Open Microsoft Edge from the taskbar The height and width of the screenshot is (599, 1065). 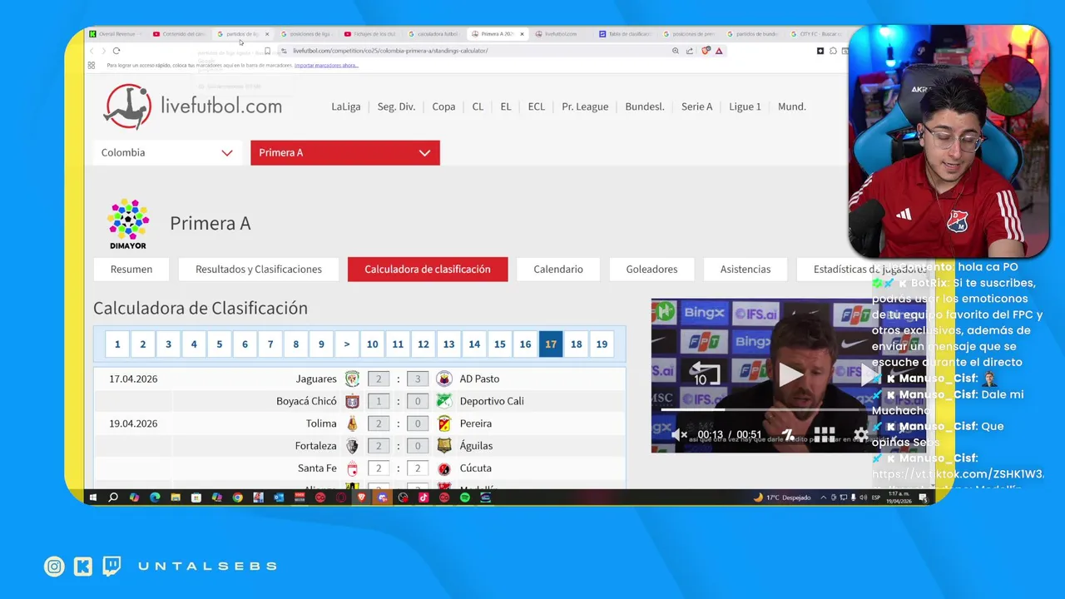[155, 498]
